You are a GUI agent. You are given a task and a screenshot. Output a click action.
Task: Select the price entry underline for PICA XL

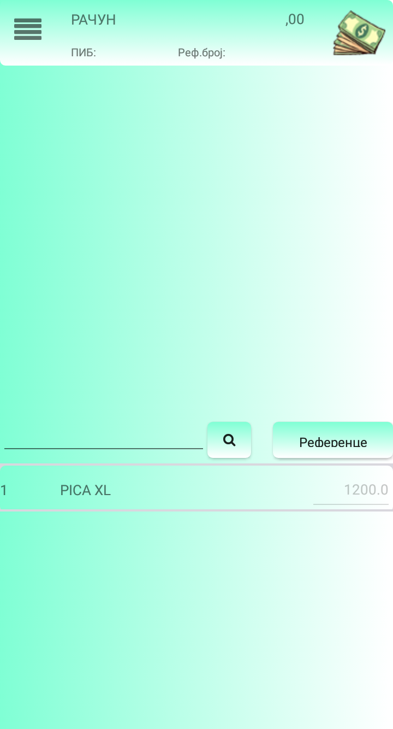(351, 503)
